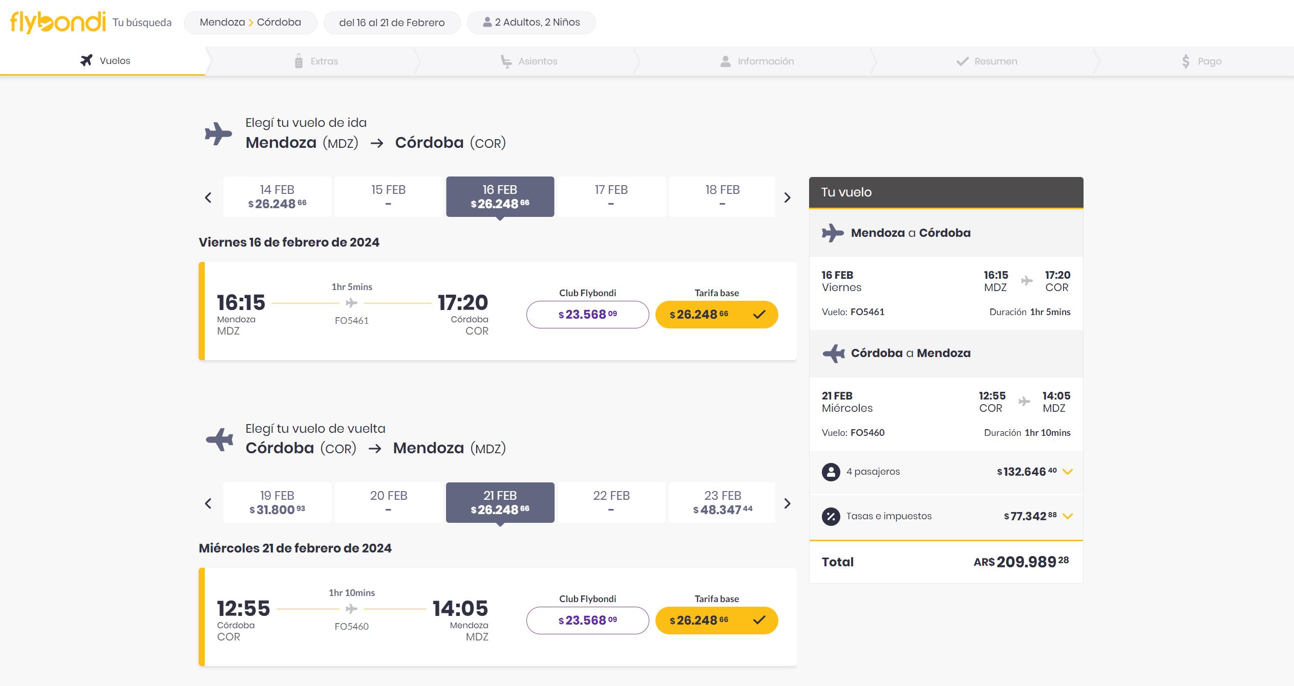The image size is (1294, 686).
Task: Go to the Vuelos step
Action: pyautogui.click(x=105, y=61)
